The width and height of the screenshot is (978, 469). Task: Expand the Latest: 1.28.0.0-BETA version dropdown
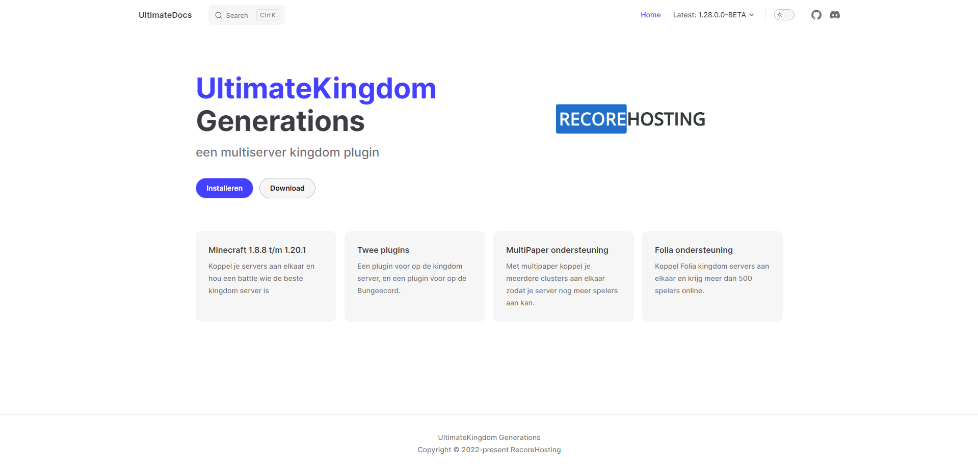tap(713, 15)
